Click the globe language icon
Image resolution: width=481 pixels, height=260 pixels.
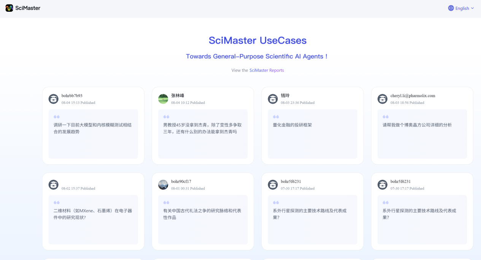451,8
